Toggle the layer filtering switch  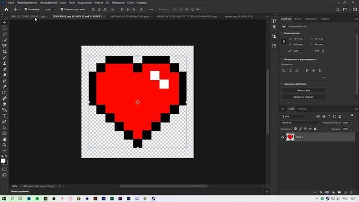[x=352, y=116]
